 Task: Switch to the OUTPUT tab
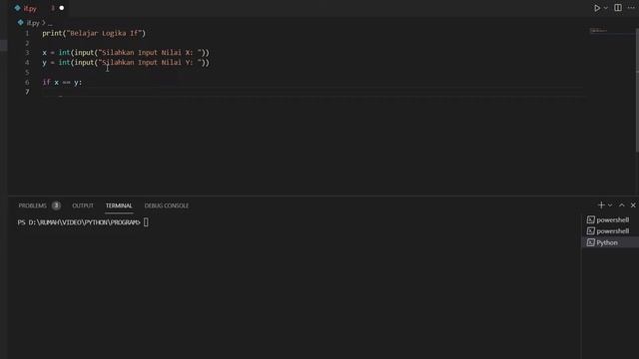tap(83, 205)
